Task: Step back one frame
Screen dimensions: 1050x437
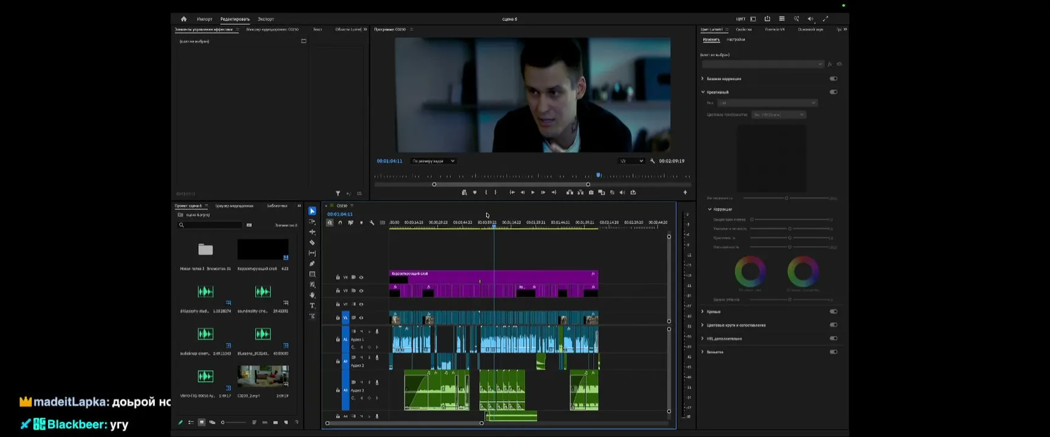Action: (523, 192)
